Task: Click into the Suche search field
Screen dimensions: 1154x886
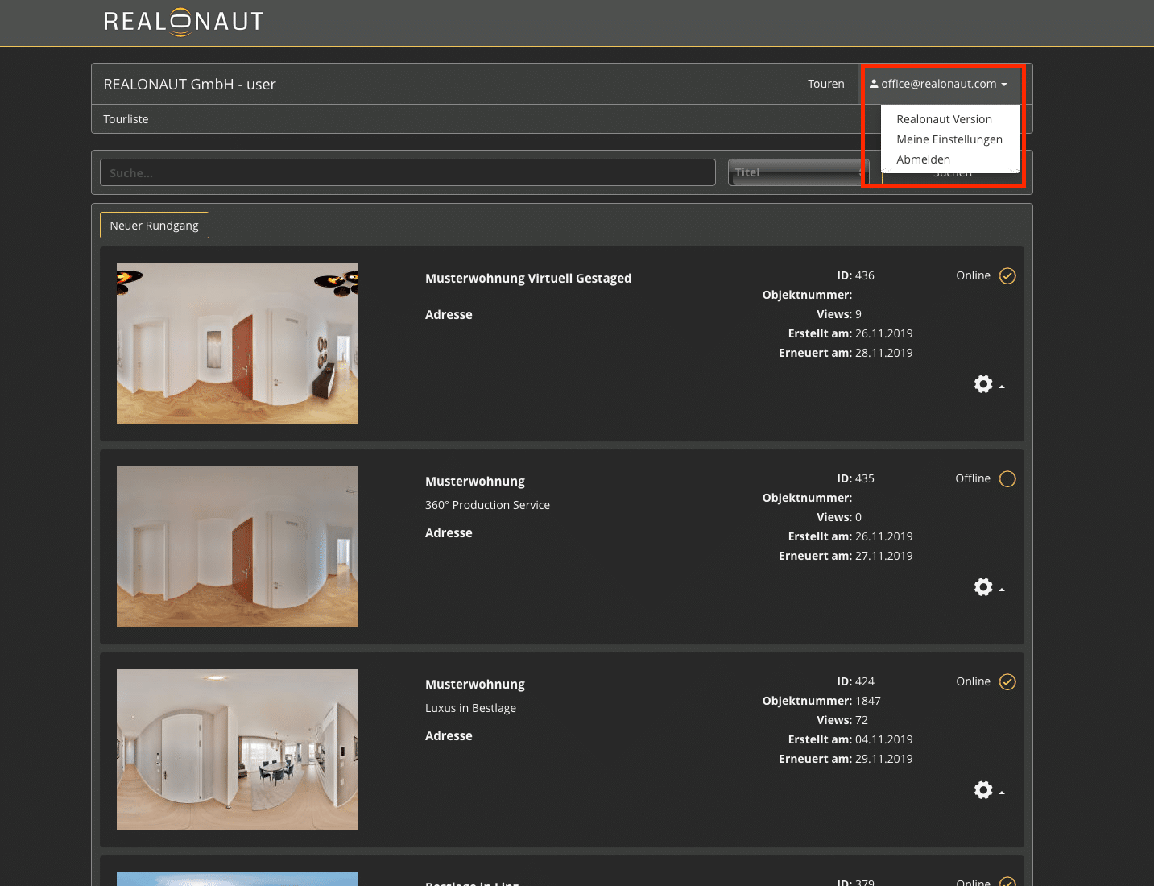Action: [407, 172]
